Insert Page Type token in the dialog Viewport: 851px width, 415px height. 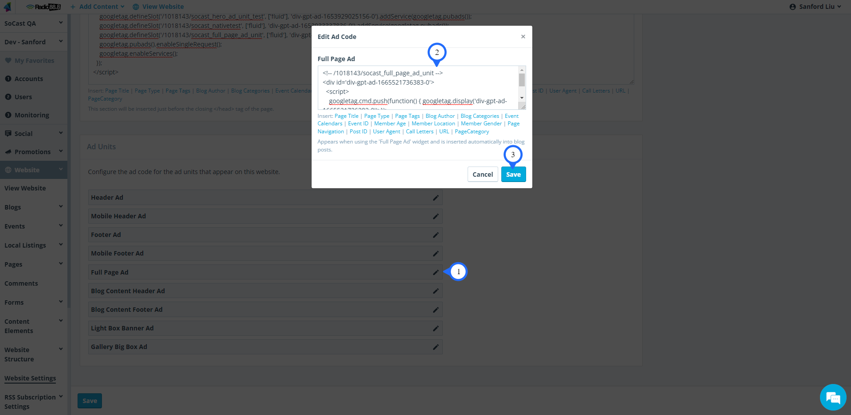click(x=377, y=116)
